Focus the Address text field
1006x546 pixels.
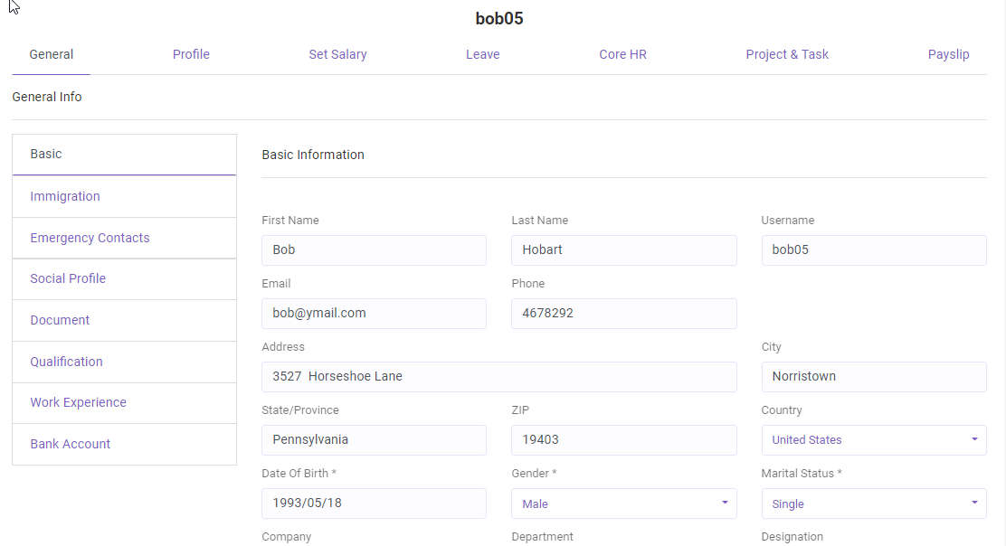(x=498, y=377)
